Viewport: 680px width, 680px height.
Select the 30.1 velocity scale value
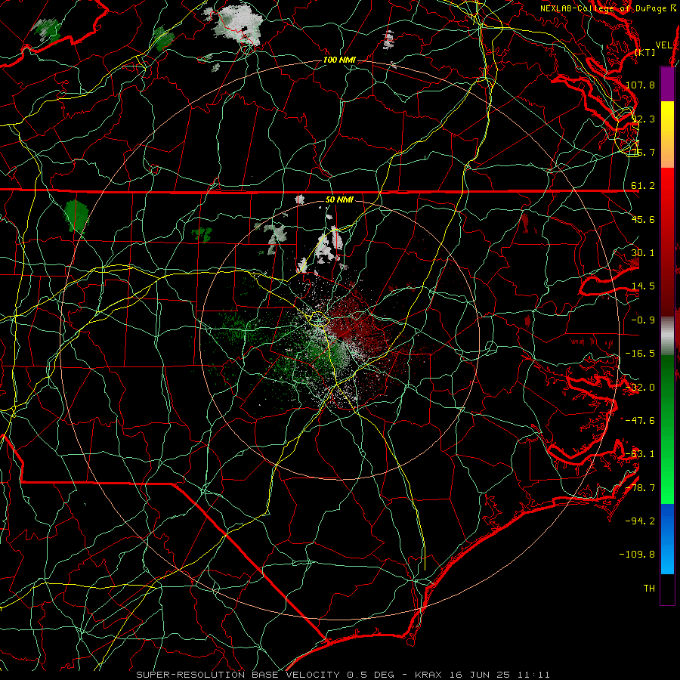(x=643, y=253)
